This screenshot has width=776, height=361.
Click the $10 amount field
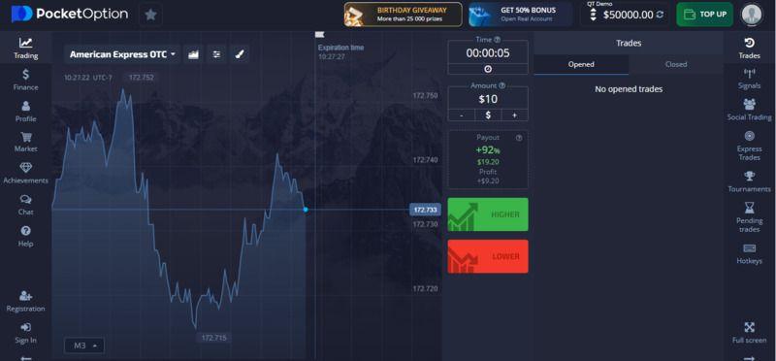point(488,99)
